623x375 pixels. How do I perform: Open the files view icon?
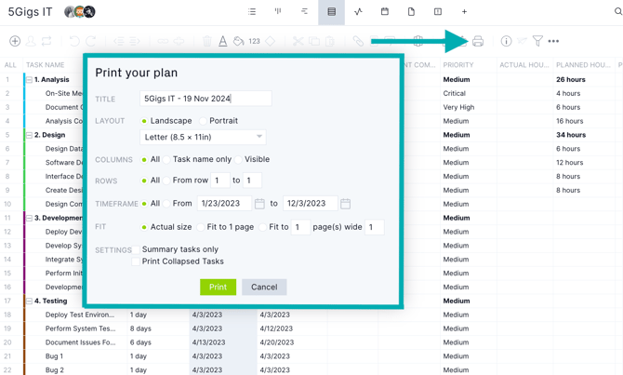click(411, 11)
